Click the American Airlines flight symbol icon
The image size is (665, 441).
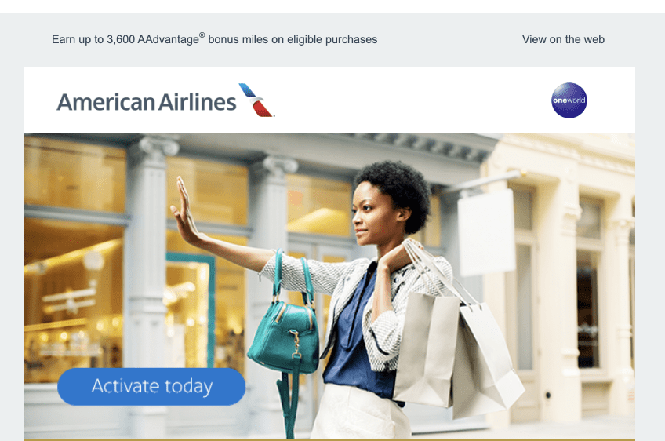pyautogui.click(x=256, y=100)
